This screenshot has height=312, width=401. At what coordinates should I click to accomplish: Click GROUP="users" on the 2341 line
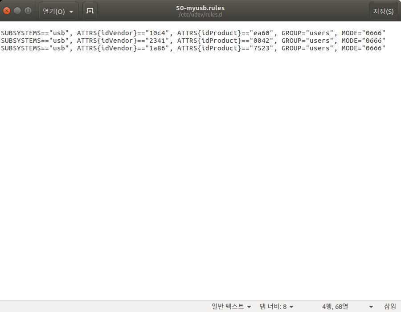pyautogui.click(x=307, y=41)
